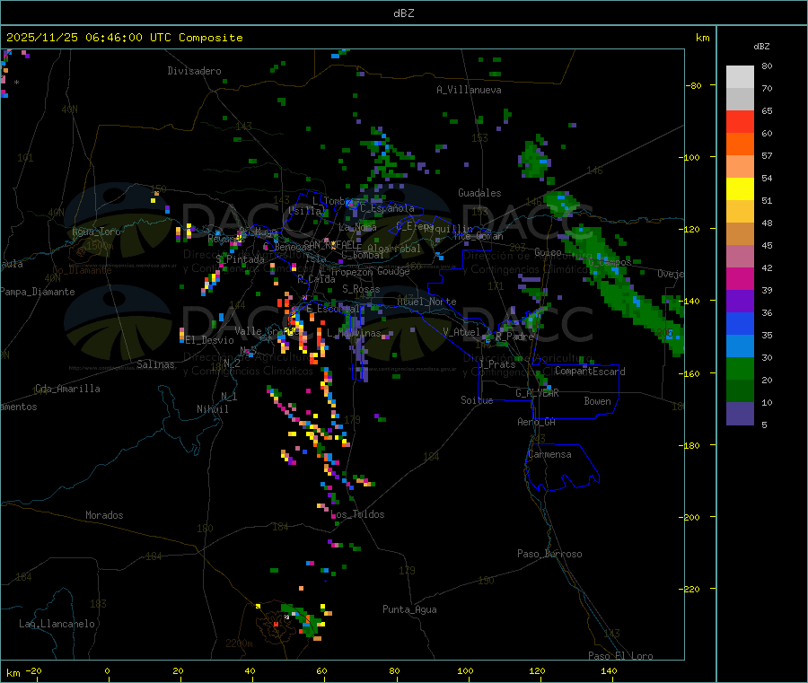The width and height of the screenshot is (808, 683).
Task: Click the '2200m' elevation label
Action: [x=239, y=644]
